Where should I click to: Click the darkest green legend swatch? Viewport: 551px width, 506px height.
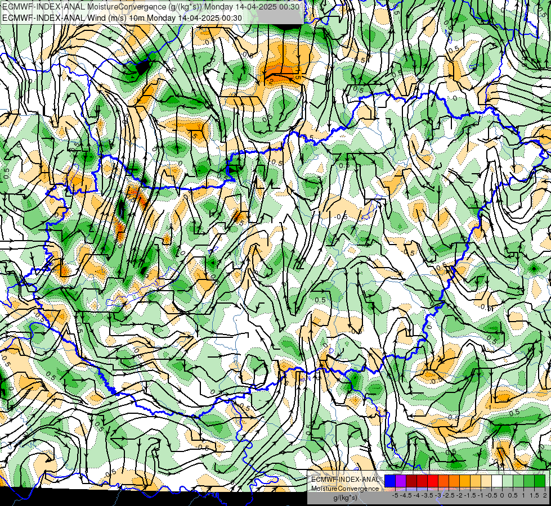540,481
